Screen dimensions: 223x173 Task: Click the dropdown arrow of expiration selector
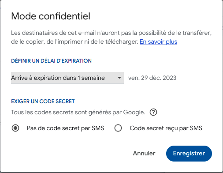[119, 78]
